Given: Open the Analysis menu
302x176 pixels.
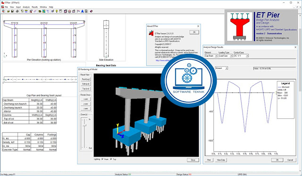Looking at the screenshot, I should [26, 7].
